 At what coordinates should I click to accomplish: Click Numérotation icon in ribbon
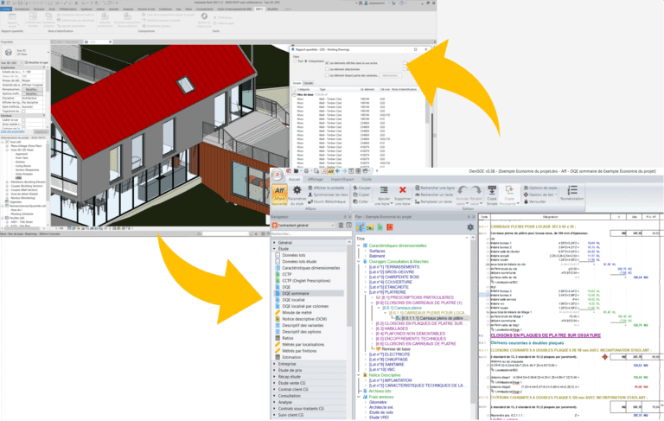click(572, 190)
